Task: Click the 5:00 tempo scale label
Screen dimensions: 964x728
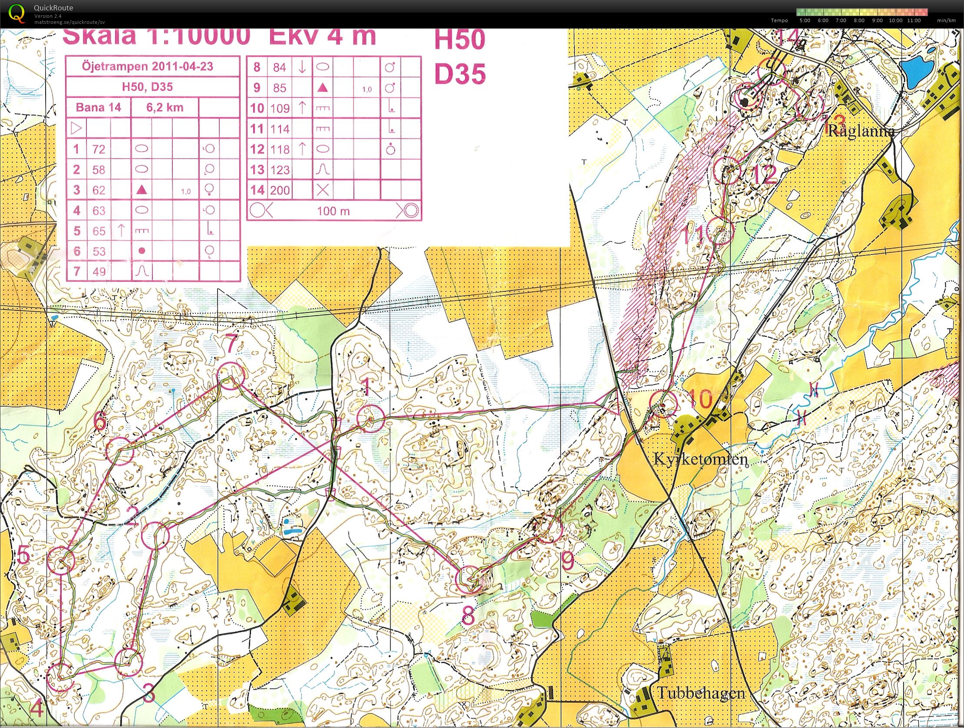Action: point(805,20)
